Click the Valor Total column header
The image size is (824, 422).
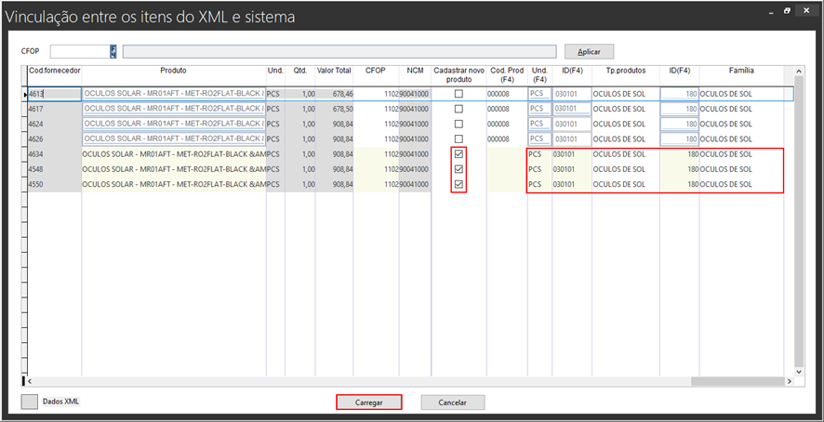334,71
